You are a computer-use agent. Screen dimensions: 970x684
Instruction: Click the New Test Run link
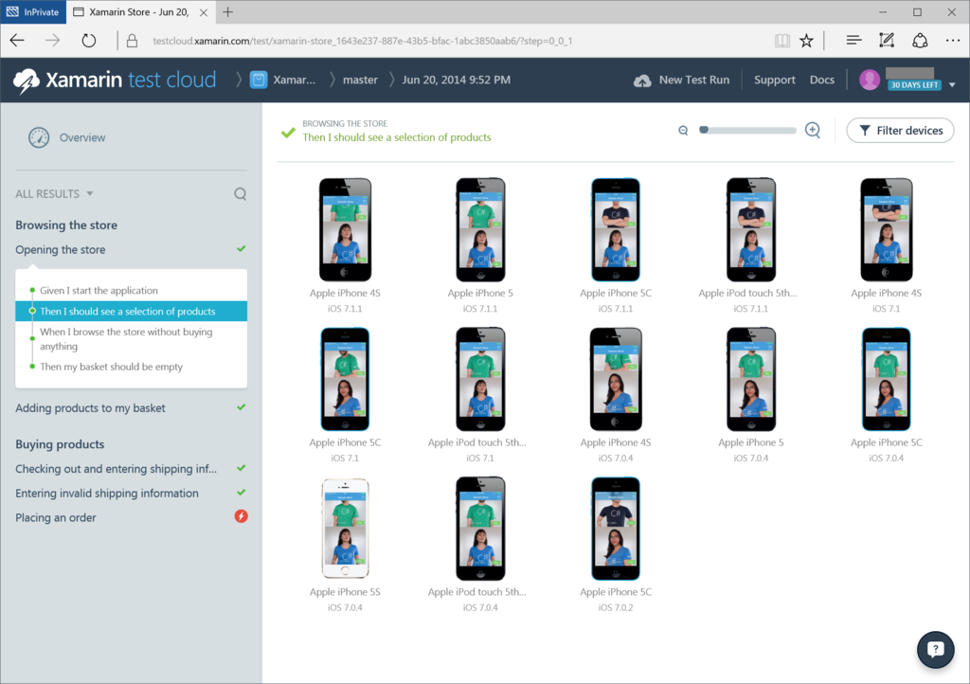(x=694, y=80)
